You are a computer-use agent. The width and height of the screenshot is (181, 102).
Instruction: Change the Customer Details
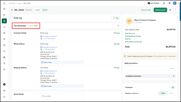pos(117,33)
